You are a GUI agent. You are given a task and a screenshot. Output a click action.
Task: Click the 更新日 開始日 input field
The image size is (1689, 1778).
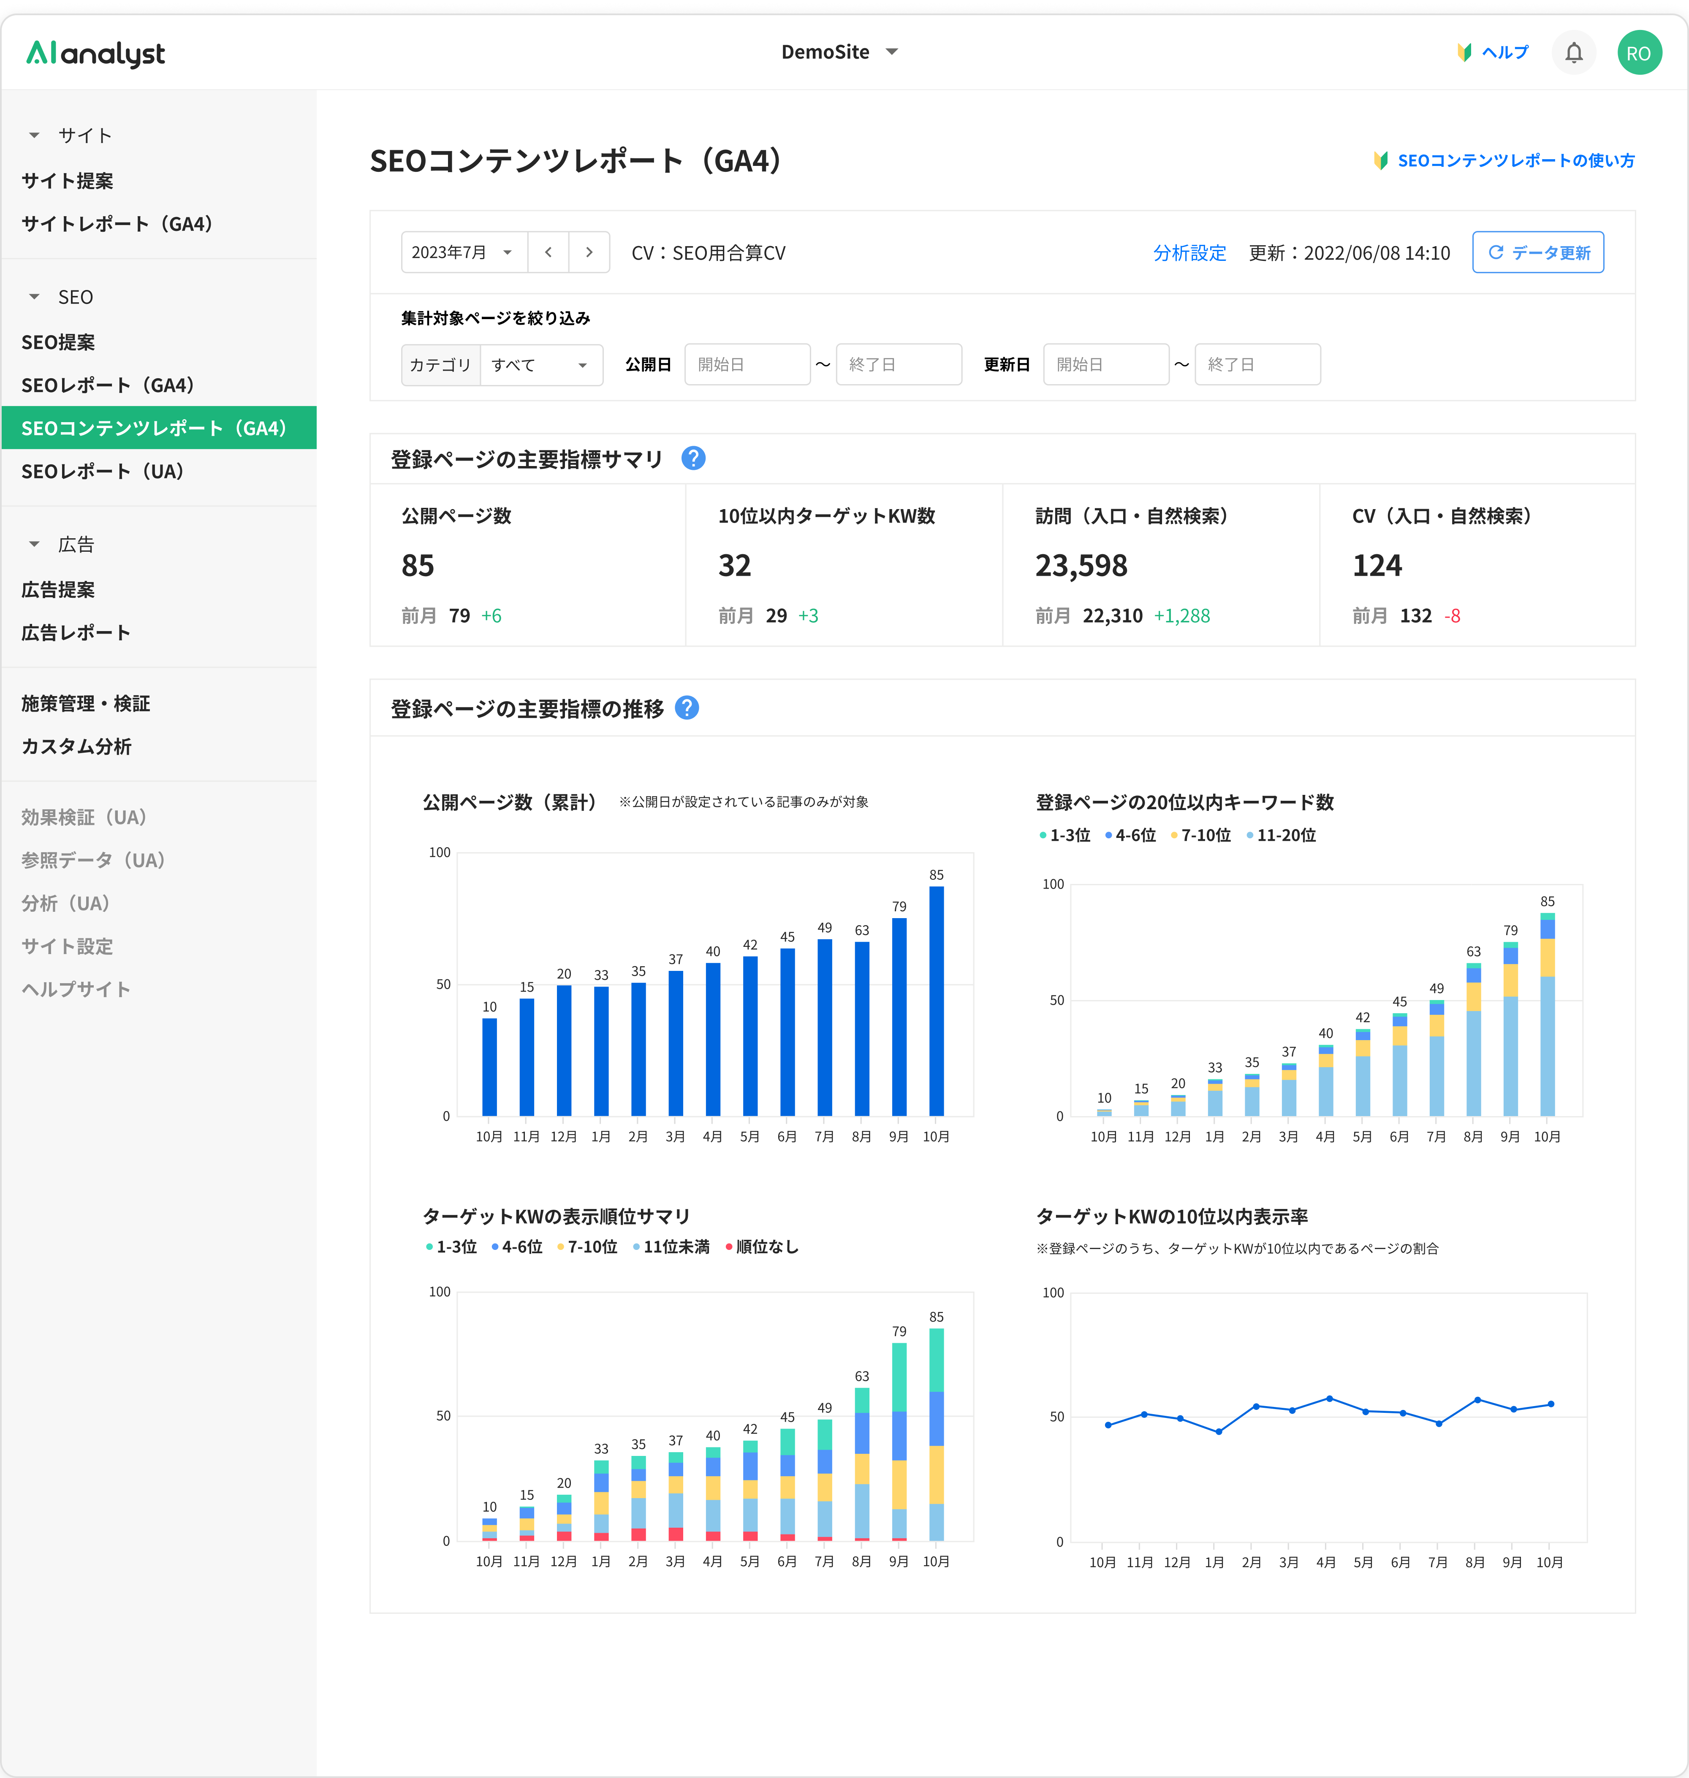pos(1105,365)
